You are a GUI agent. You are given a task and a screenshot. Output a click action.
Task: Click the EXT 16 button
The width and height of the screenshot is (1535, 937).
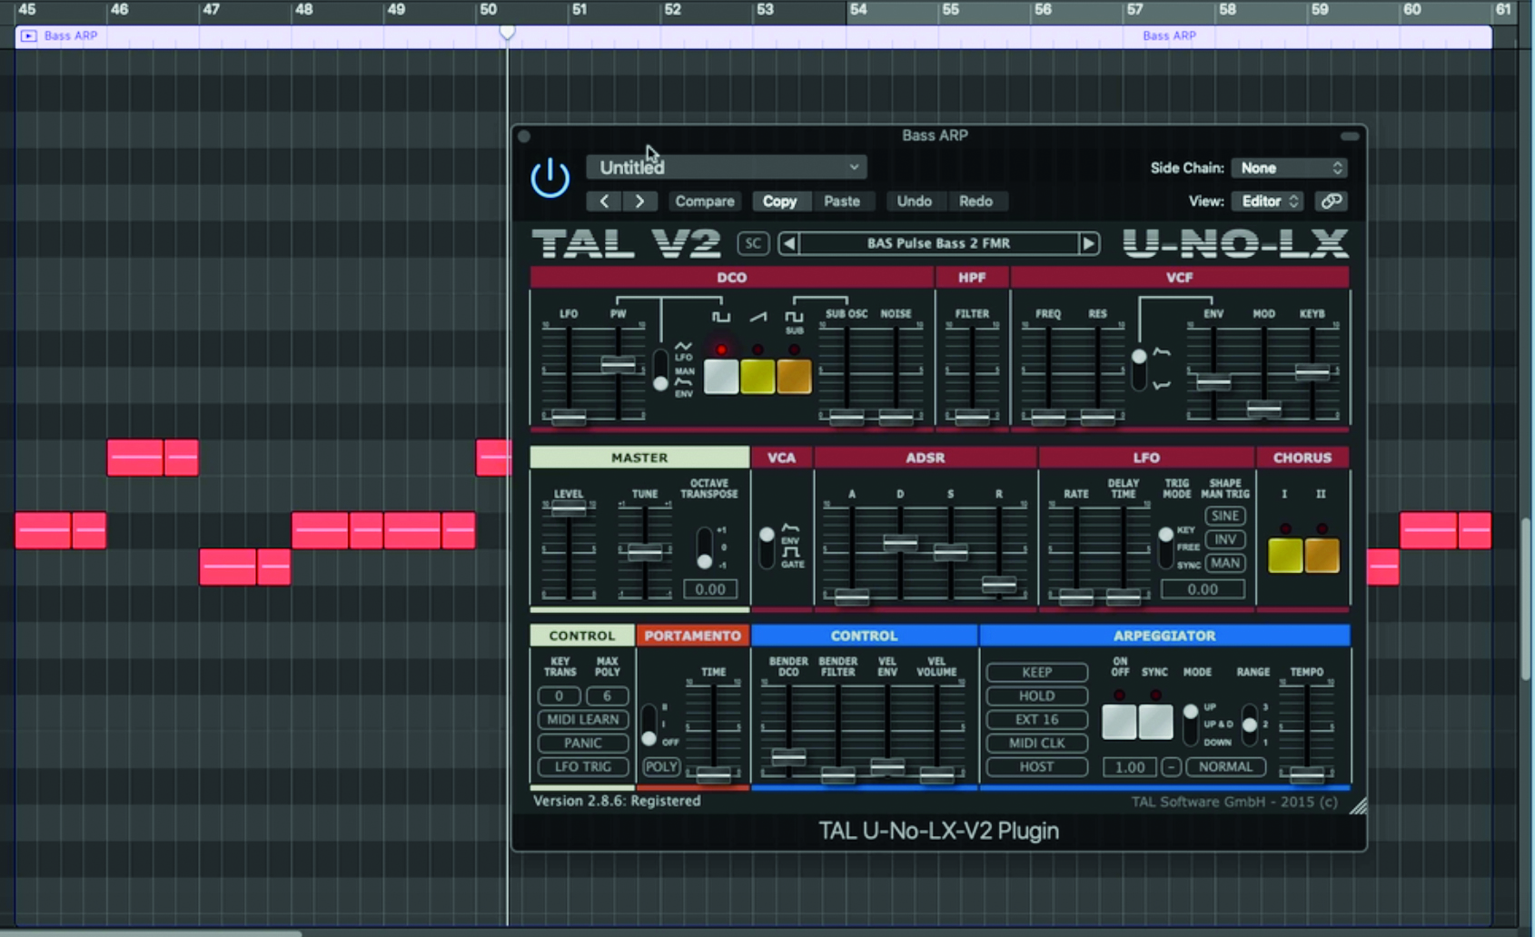click(1036, 720)
